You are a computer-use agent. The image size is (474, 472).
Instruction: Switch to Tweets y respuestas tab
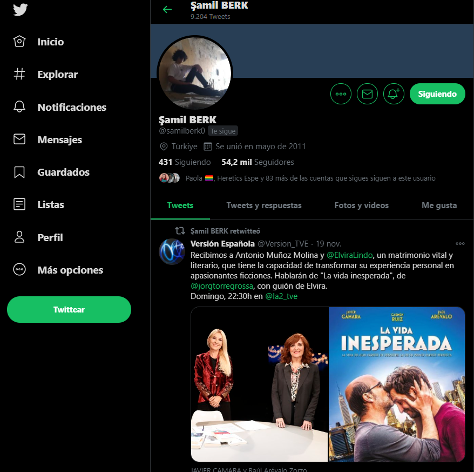[264, 205]
